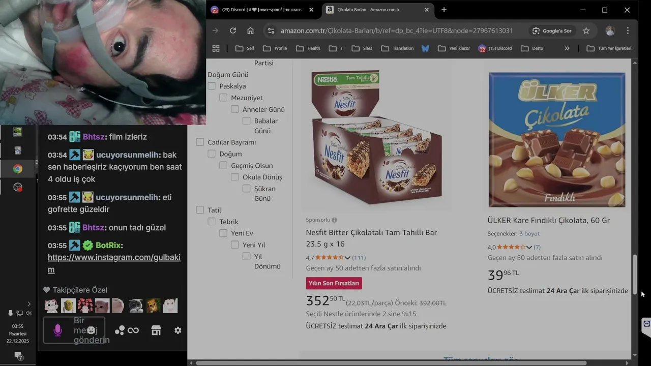Image resolution: width=651 pixels, height=366 pixels.
Task: Open the notification center with badge 7
Action: pyautogui.click(x=18, y=355)
